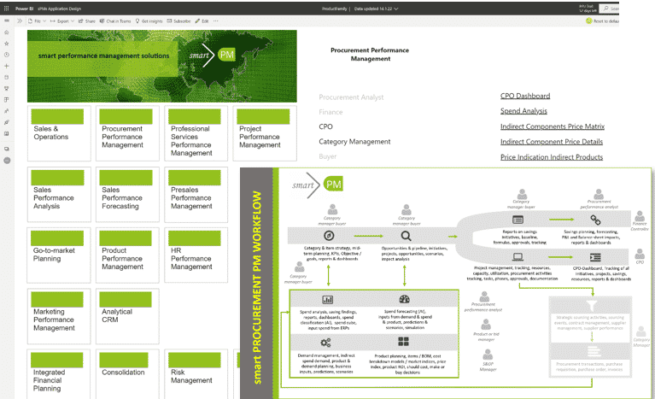The height and width of the screenshot is (399, 655).
Task: Click Reset to default button
Action: point(602,21)
